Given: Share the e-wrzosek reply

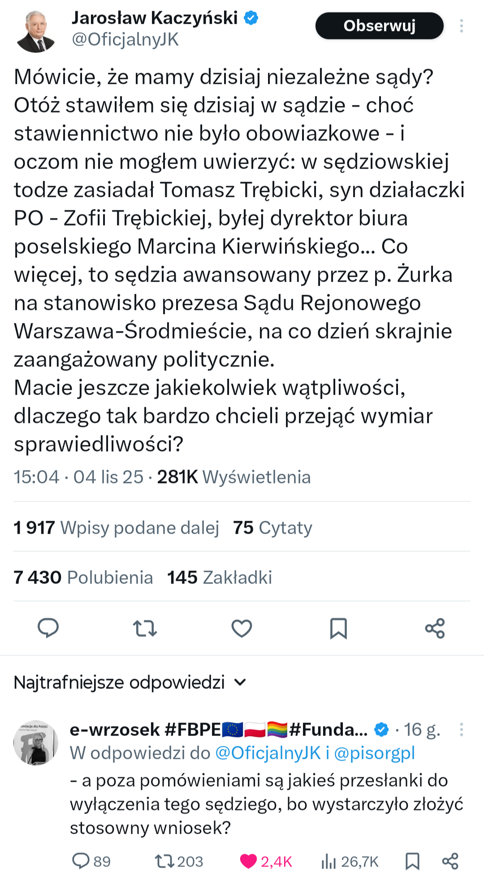Looking at the screenshot, I should [x=450, y=861].
